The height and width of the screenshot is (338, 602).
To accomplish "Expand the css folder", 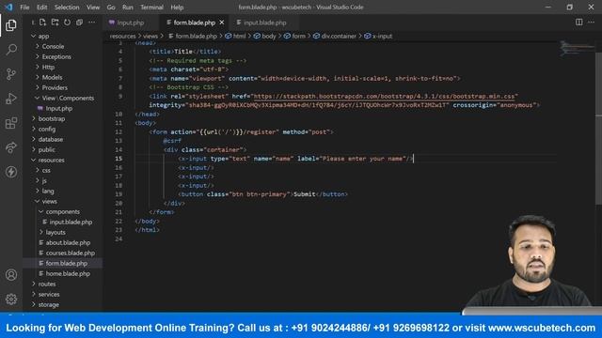I will (x=46, y=171).
